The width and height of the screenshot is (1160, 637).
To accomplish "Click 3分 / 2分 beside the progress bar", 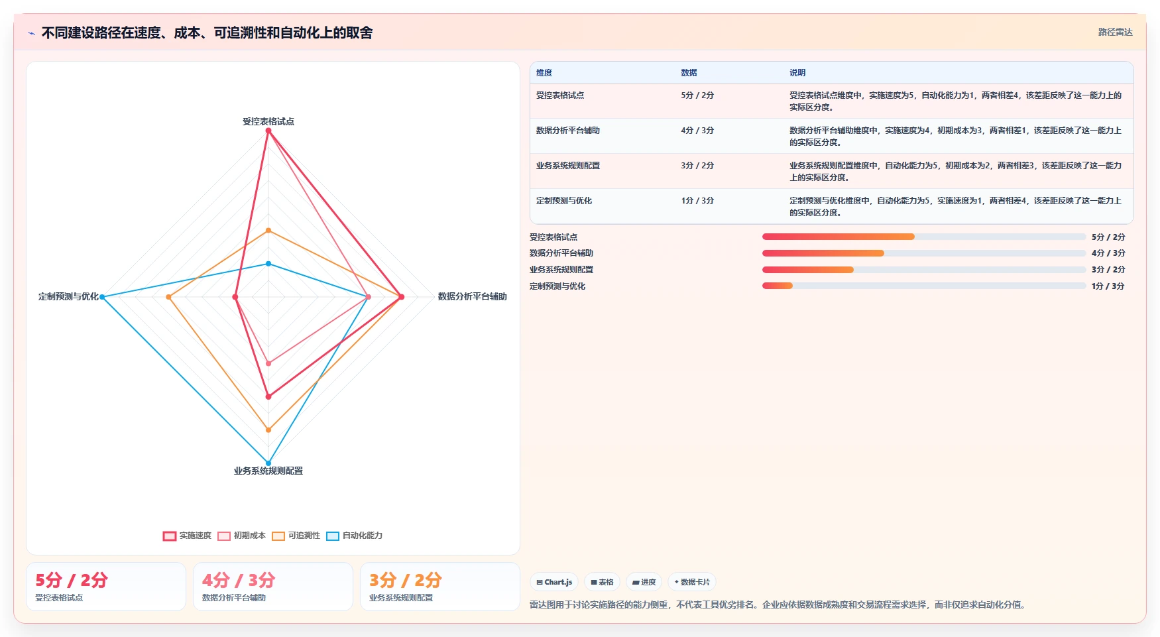I will pos(1108,270).
